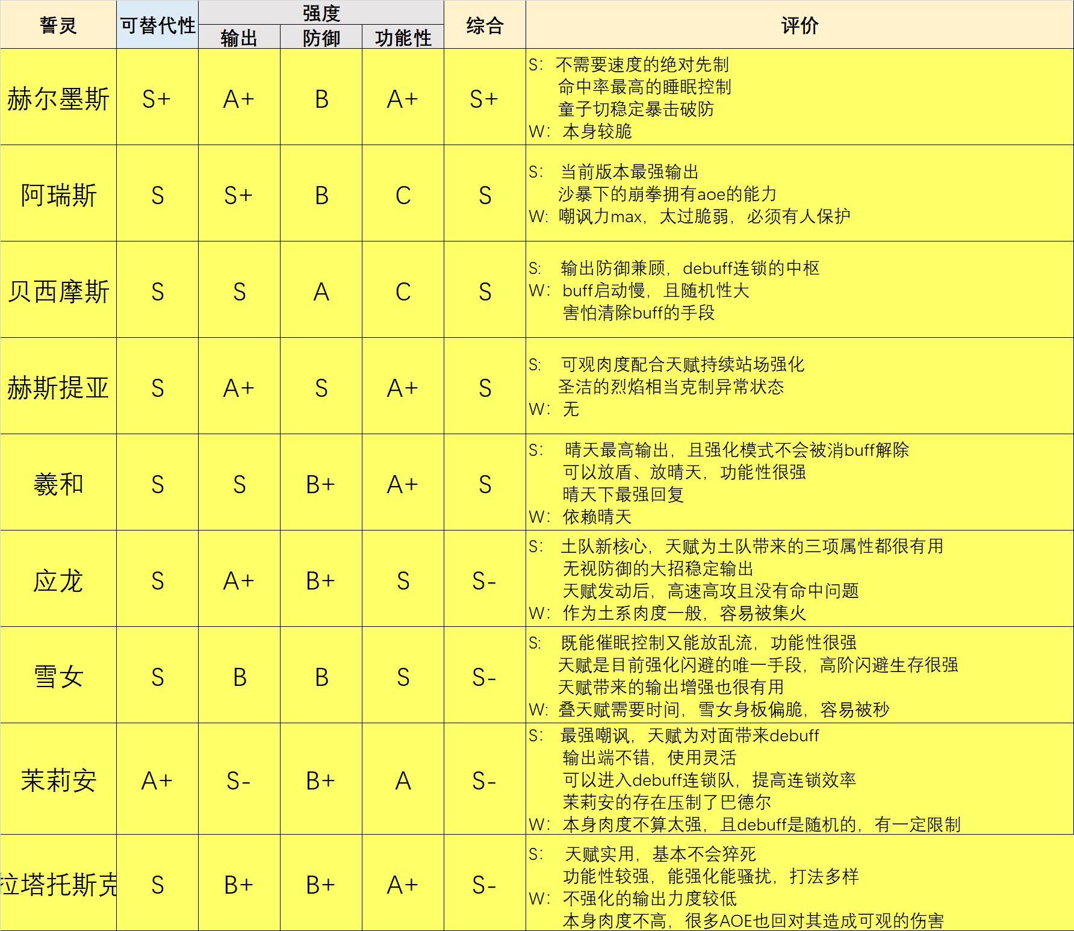Click text 无视防御的大招稳定输出
This screenshot has width=1074, height=931.
pos(658,568)
